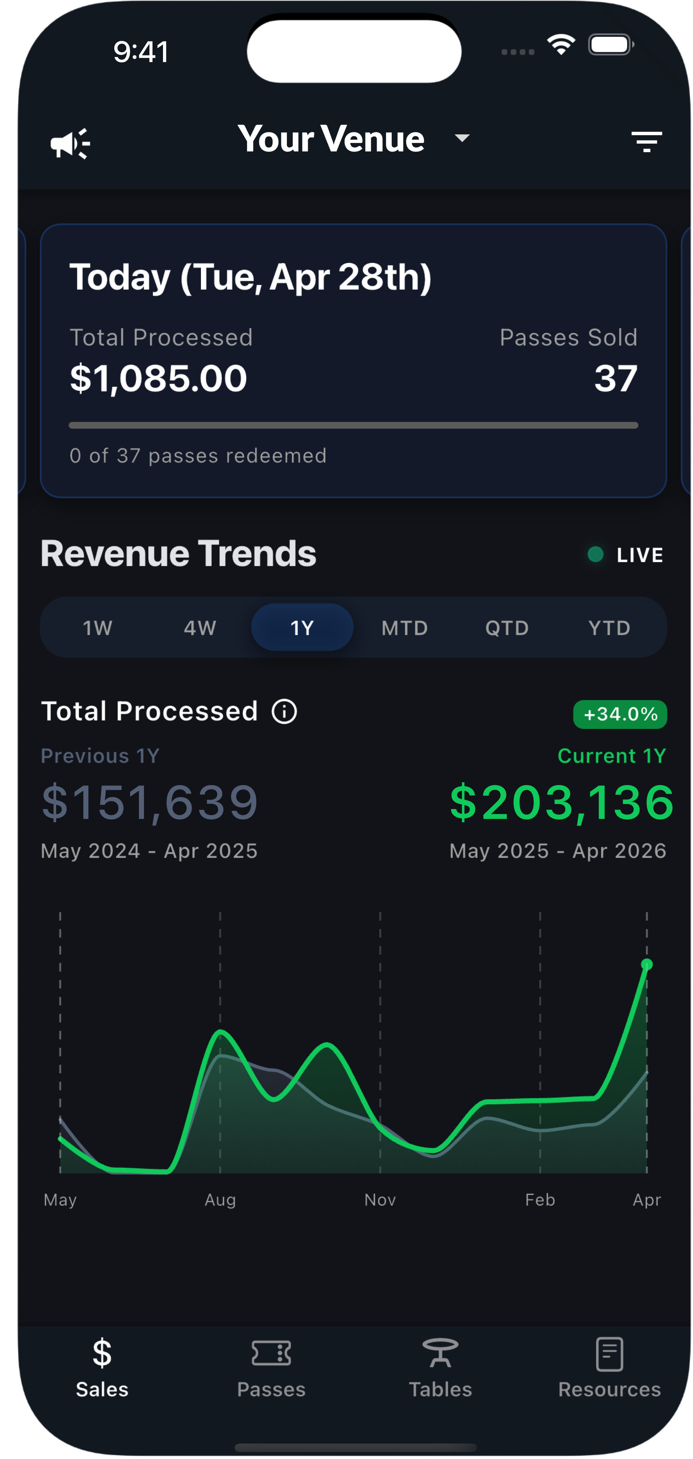This screenshot has width=693, height=1459.
Task: Tap the May 2025 - Apr 2026 date range
Action: [x=557, y=851]
